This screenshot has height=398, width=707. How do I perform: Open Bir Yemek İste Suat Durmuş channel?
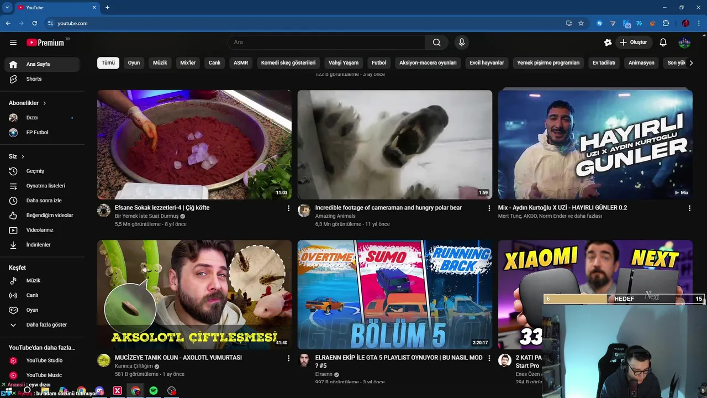pos(146,216)
